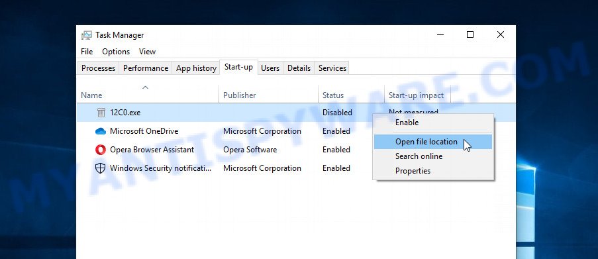Choose Enable in the context menu

433,123
